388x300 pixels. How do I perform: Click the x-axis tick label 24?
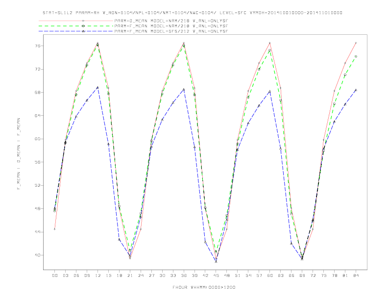click(141, 275)
